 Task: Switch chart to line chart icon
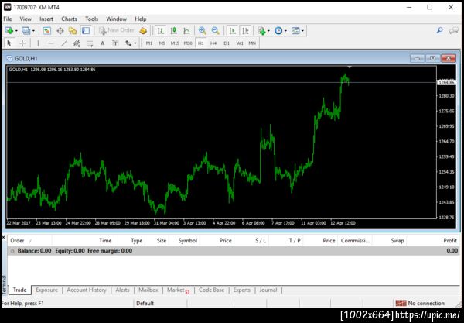[186, 30]
